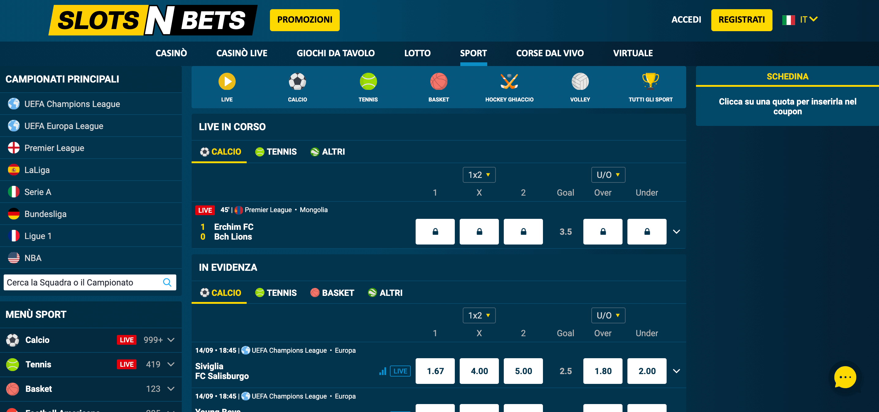Open the U/O dropdown in the In Evidenza section
Viewport: 879px width, 412px height.
pyautogui.click(x=608, y=315)
